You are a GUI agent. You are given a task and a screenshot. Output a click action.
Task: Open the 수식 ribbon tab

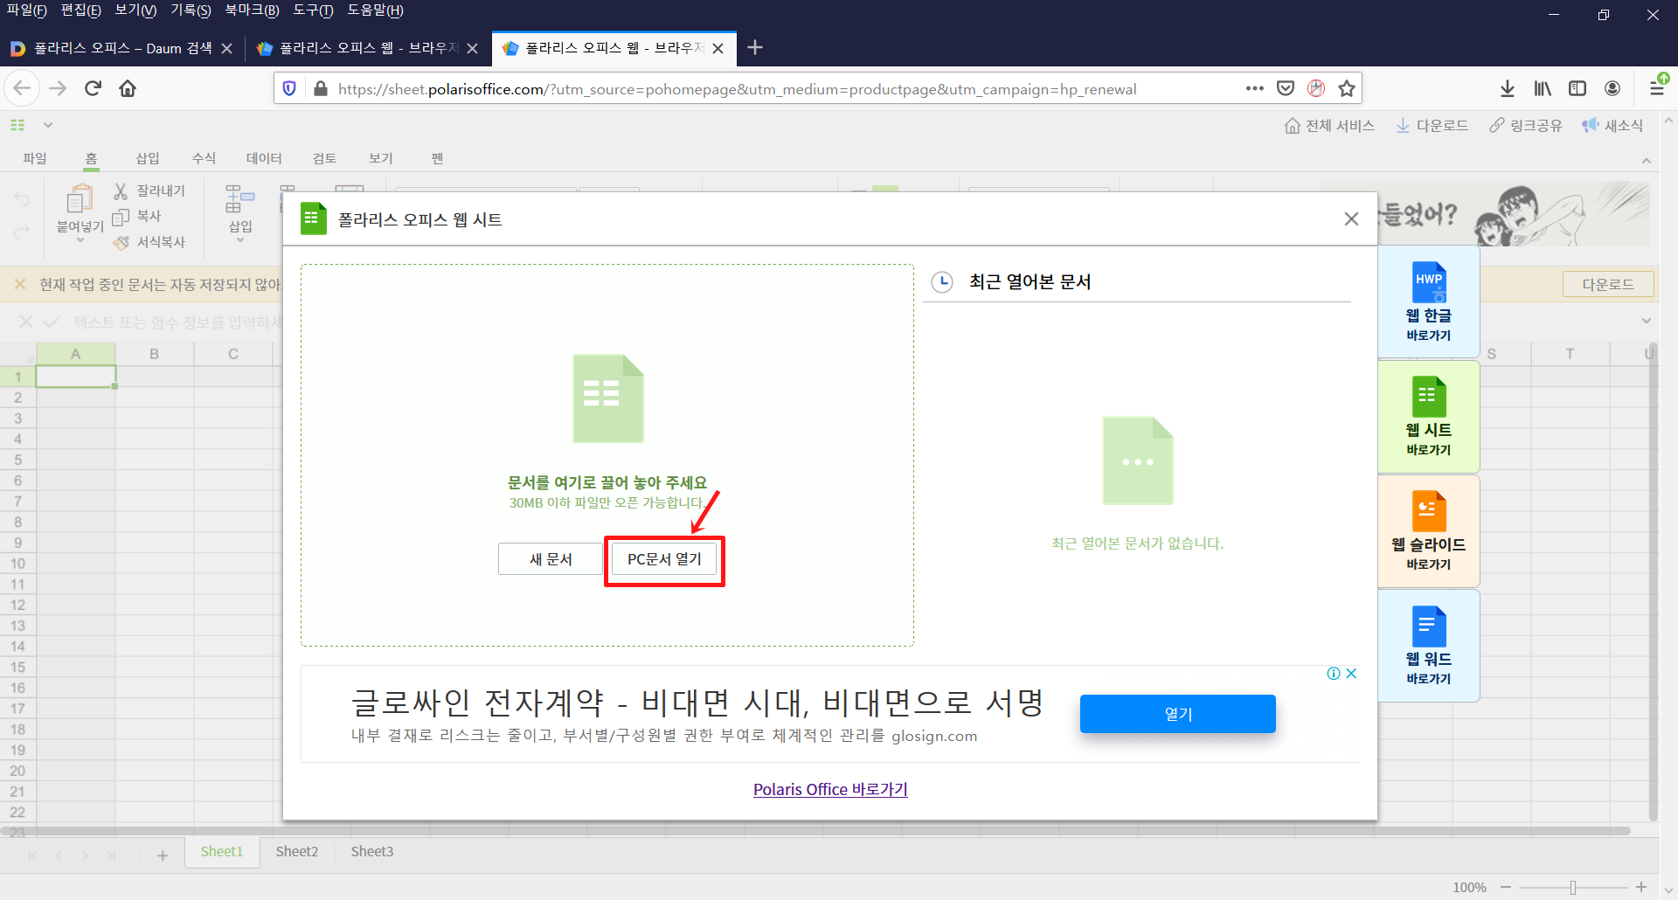point(204,158)
